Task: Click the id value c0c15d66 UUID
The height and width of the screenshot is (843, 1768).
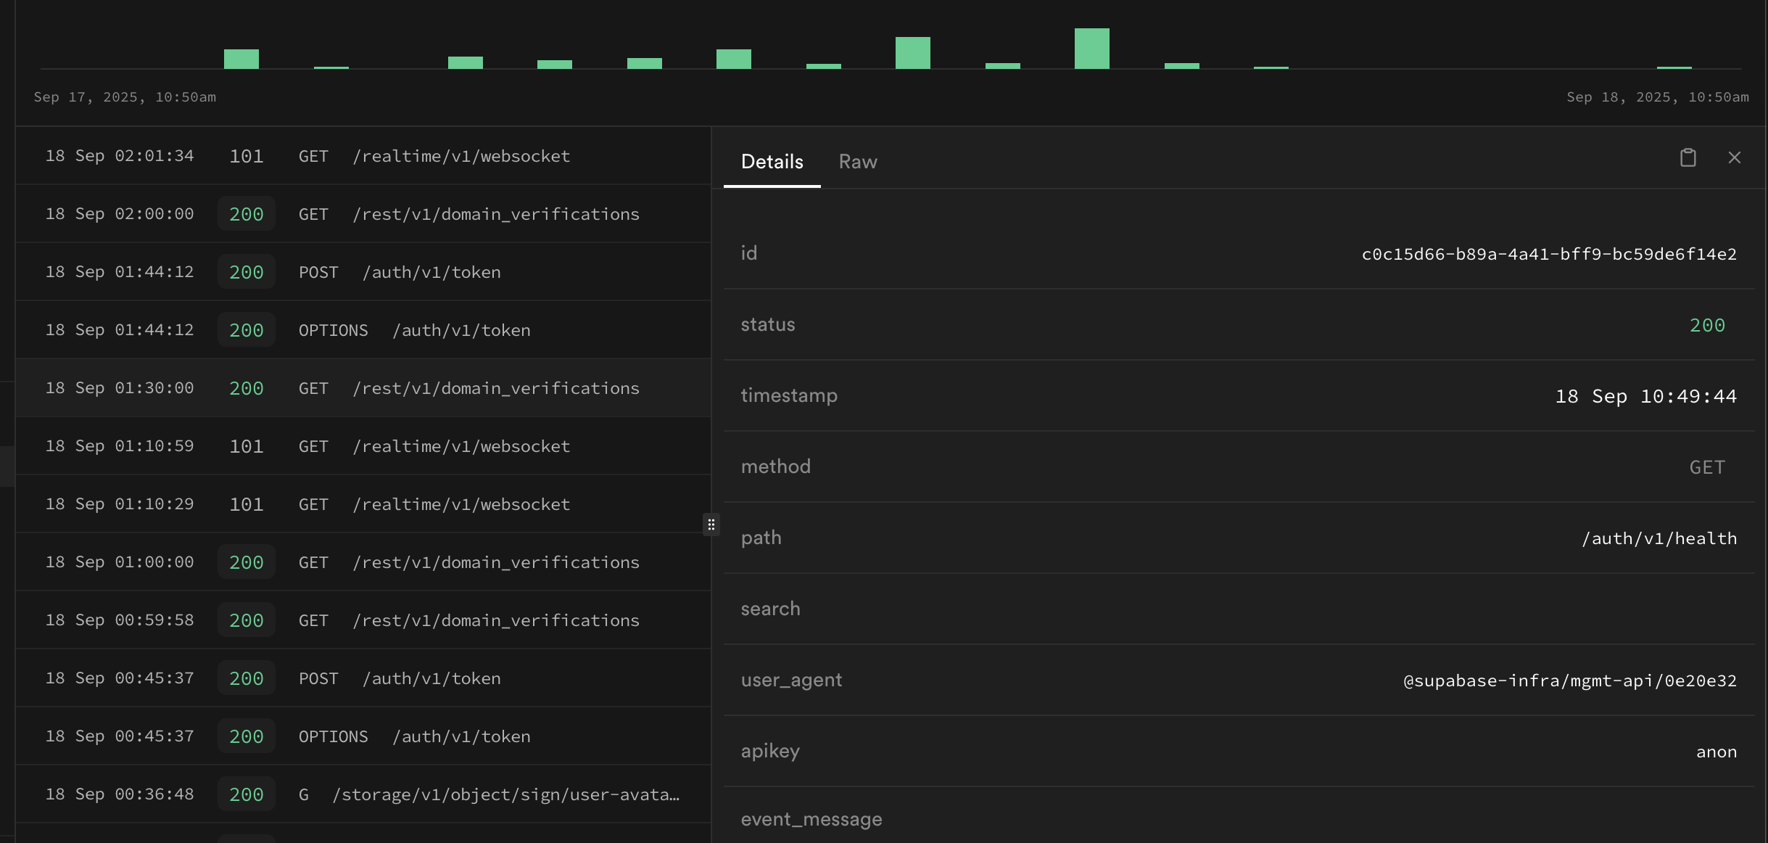Action: coord(1549,254)
